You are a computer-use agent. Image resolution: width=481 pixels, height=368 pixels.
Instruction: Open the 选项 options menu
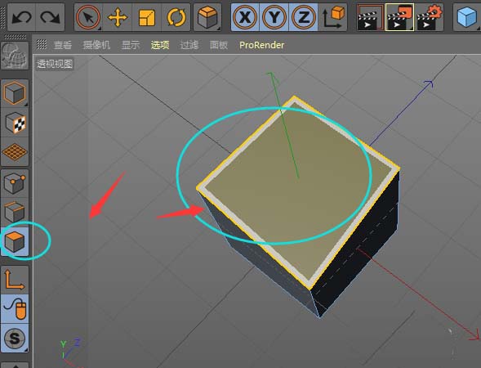(160, 45)
